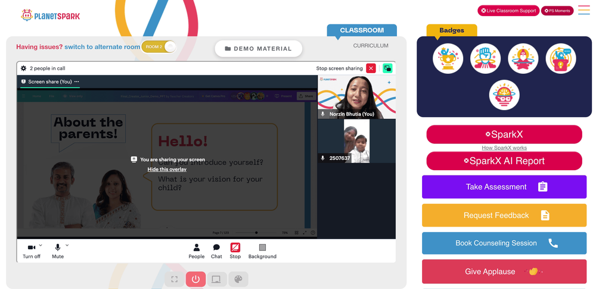This screenshot has width=596, height=289.
Task: Turn off the camera
Action: 32,252
